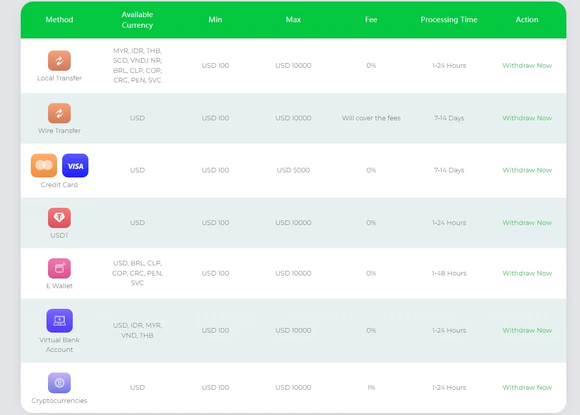The height and width of the screenshot is (415, 580).
Task: Click the USD 5000 max for Credit Card
Action: pyautogui.click(x=294, y=170)
